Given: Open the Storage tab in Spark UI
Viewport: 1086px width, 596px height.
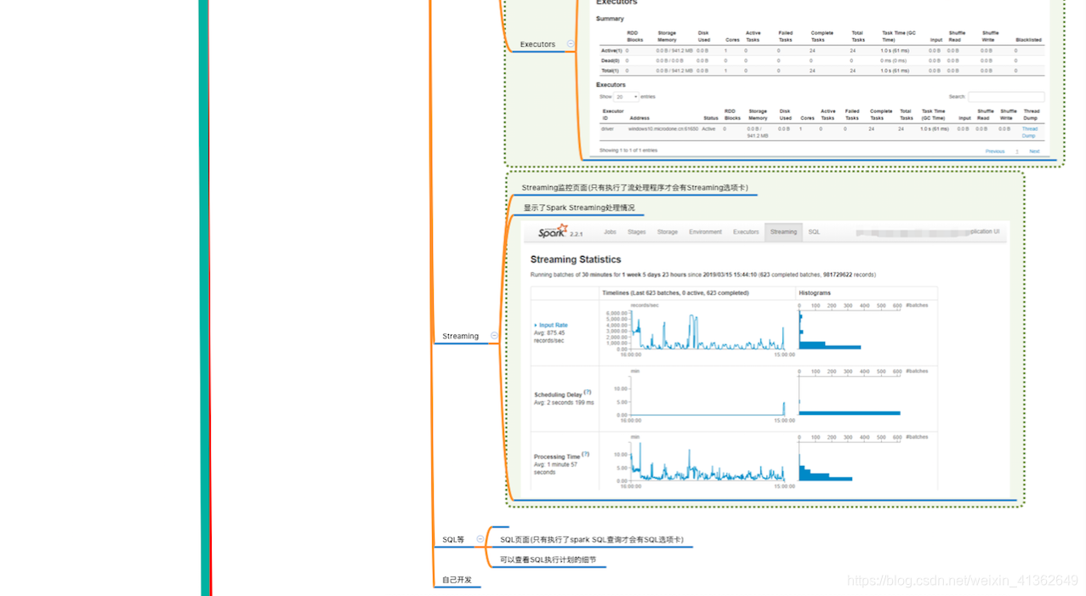Looking at the screenshot, I should tap(668, 232).
